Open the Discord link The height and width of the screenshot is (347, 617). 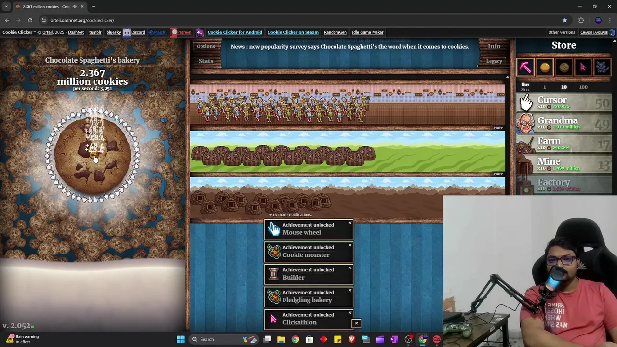click(x=134, y=32)
